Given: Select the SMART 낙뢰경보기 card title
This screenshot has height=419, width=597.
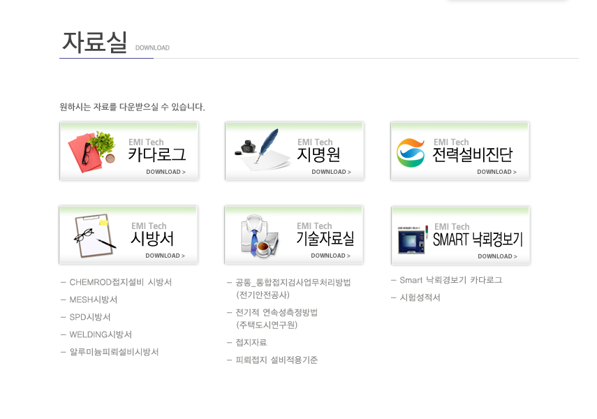Looking at the screenshot, I should [x=478, y=240].
